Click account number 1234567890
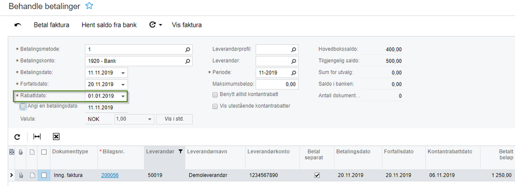The width and height of the screenshot is (515, 186). [x=263, y=176]
